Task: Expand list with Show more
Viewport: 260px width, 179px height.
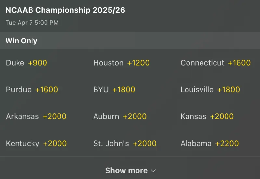Action: 126,170
